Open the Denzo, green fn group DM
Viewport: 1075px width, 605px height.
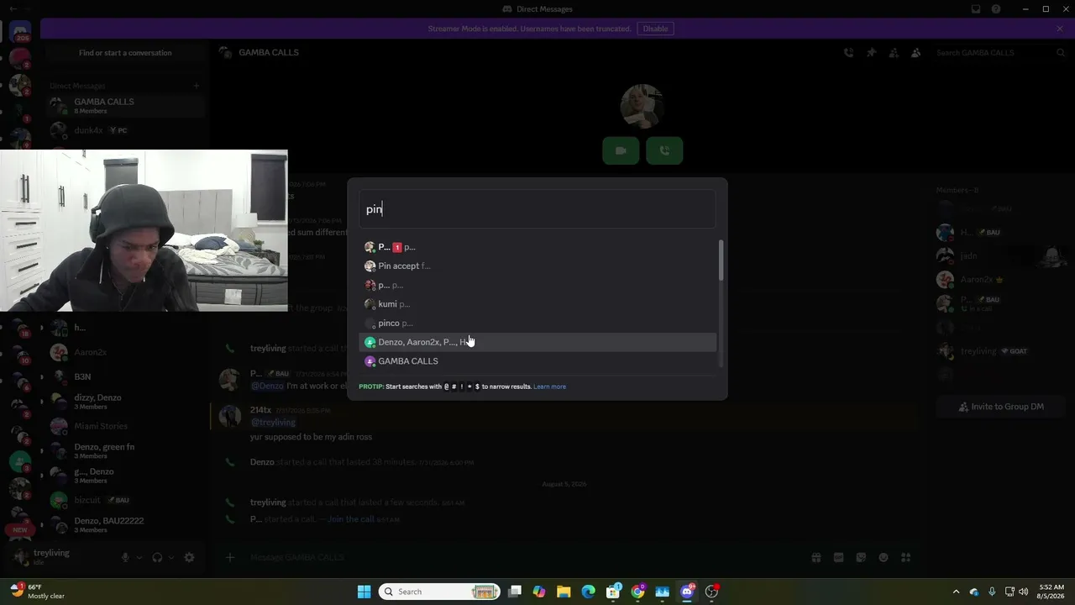tap(125, 451)
